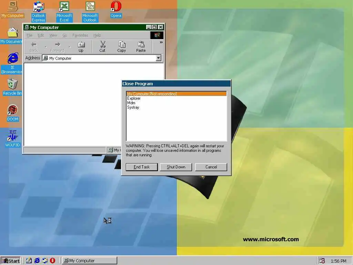Open the View menu
Viewport: 353px width, 265px height.
pyautogui.click(x=53, y=35)
